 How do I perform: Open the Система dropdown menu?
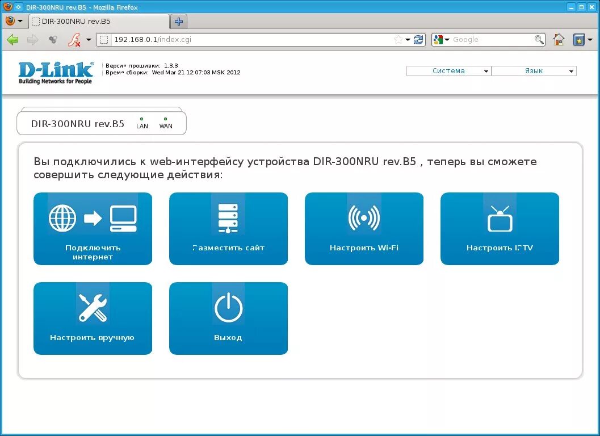pos(449,71)
